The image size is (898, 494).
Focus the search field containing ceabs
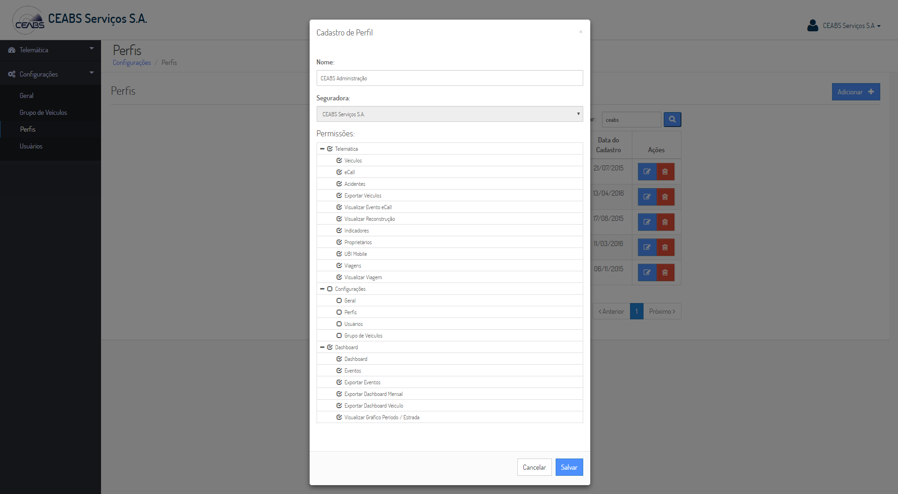(631, 120)
